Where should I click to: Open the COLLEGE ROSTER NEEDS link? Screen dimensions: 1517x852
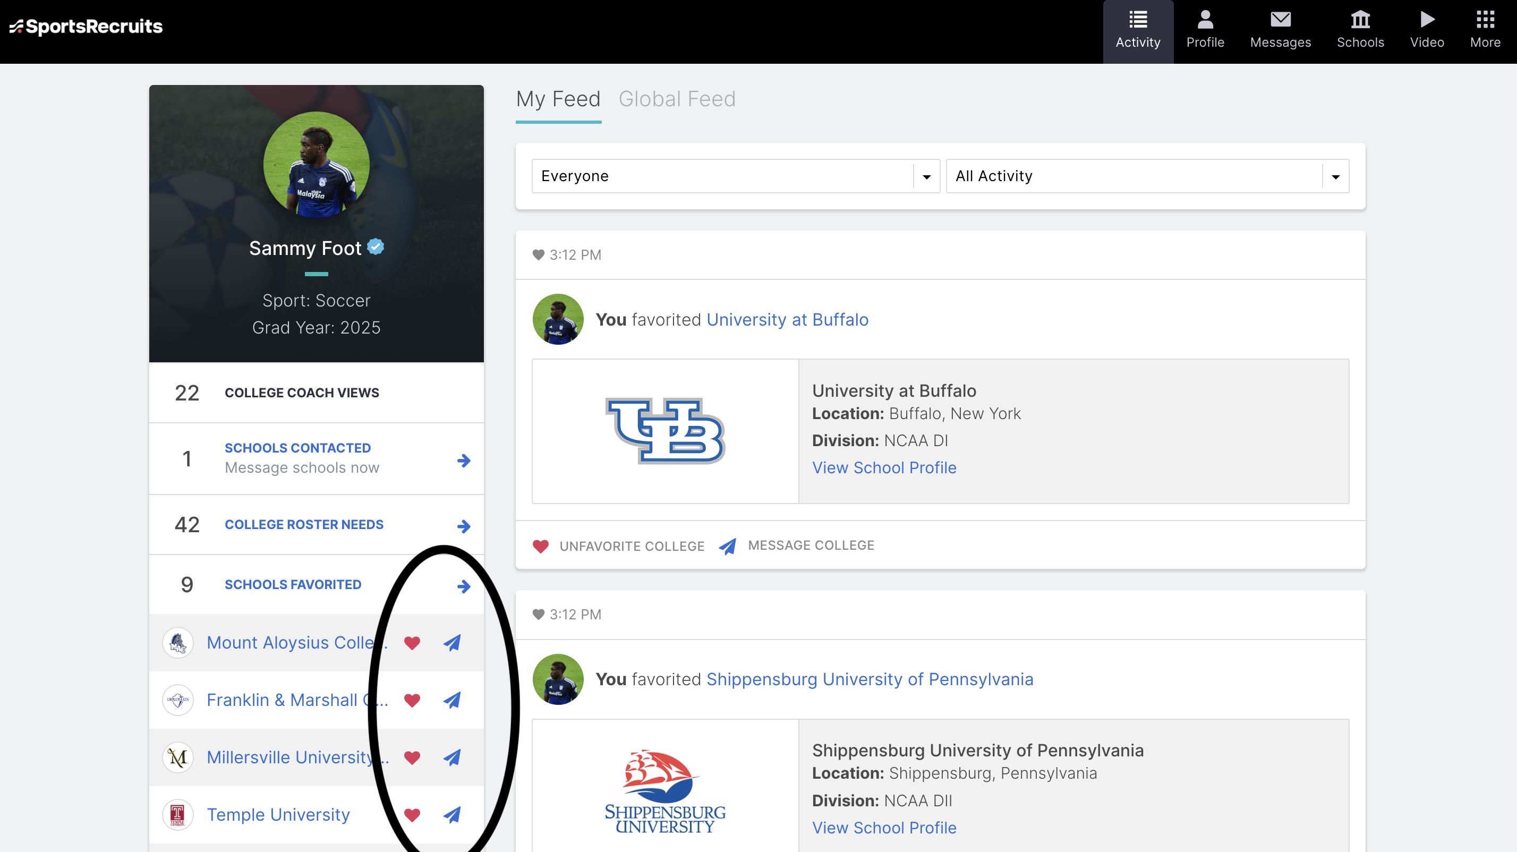(304, 525)
